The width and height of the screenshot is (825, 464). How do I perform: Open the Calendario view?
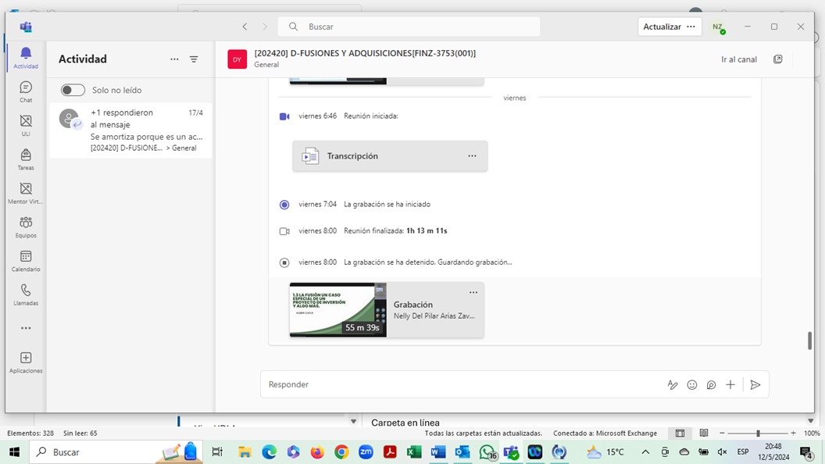click(26, 260)
